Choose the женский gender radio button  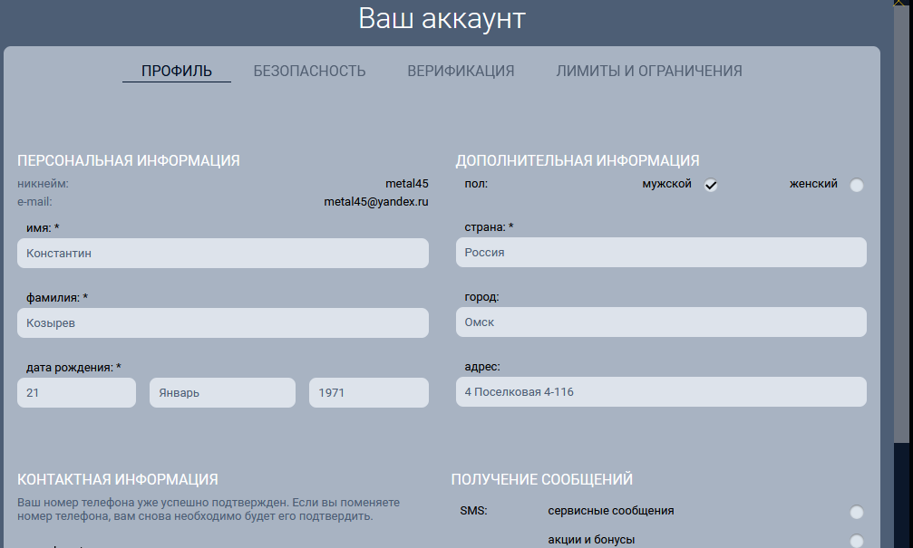click(x=857, y=186)
